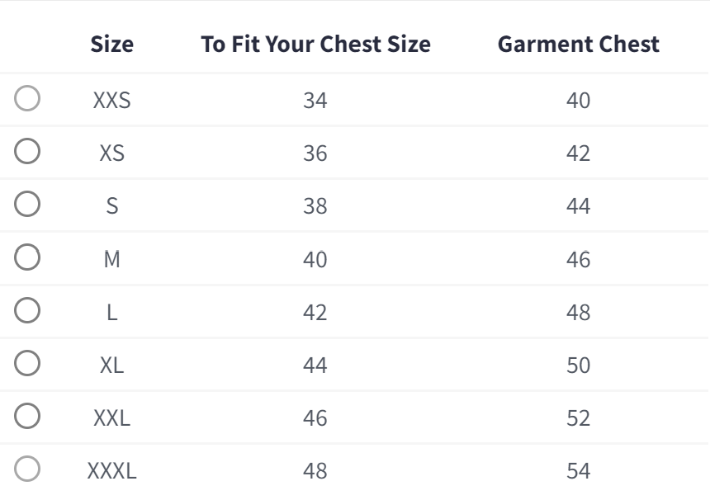Pick the XL size radio button

pos(27,365)
